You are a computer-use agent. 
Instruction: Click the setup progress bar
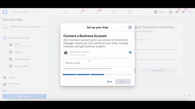pos(97,74)
